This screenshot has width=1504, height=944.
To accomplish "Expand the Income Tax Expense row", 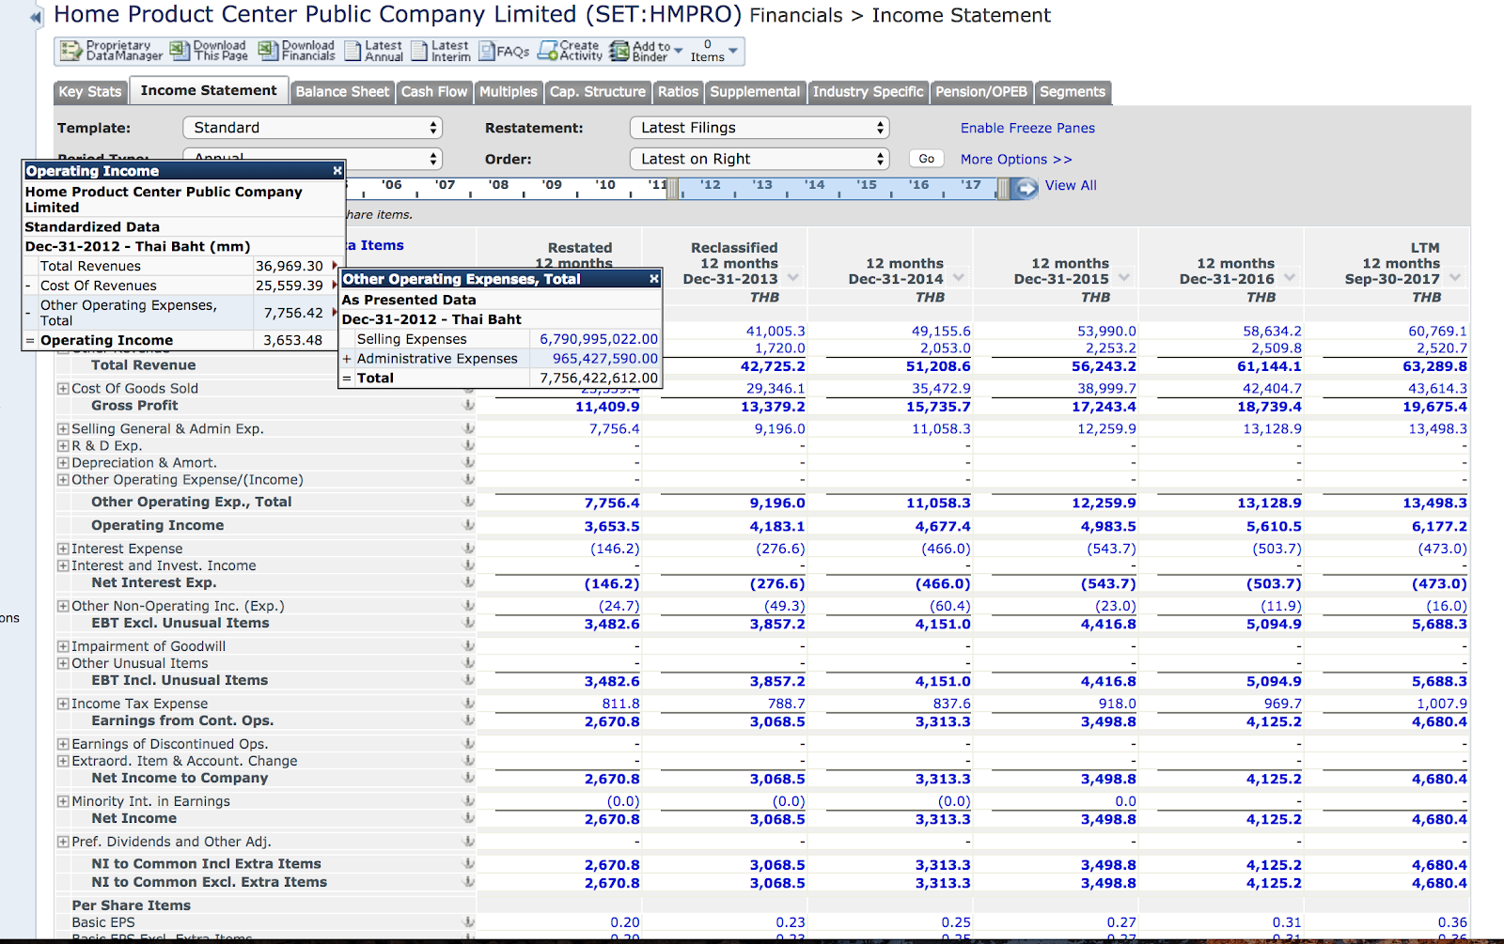I will 63,704.
